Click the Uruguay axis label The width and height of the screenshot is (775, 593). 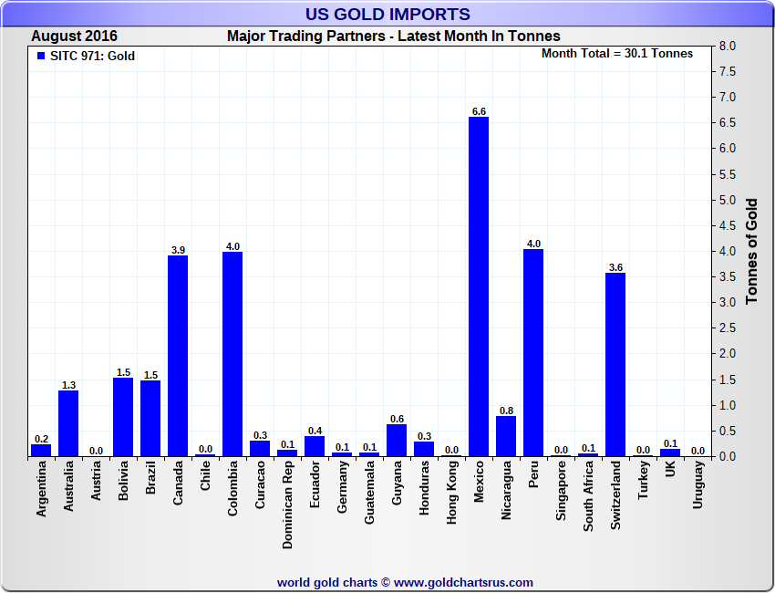pyautogui.click(x=697, y=484)
